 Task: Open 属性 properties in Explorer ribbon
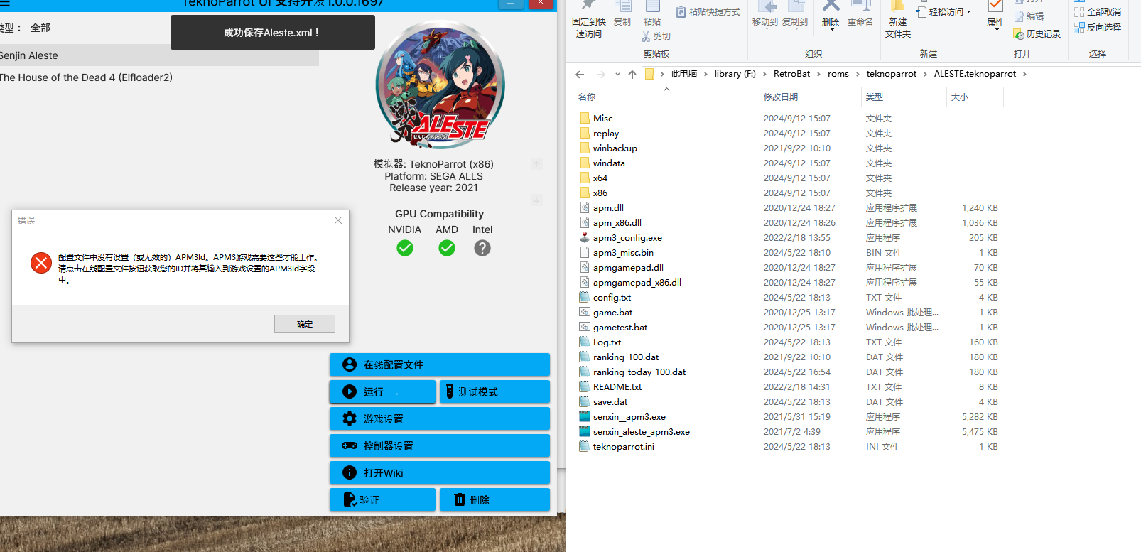tap(995, 16)
